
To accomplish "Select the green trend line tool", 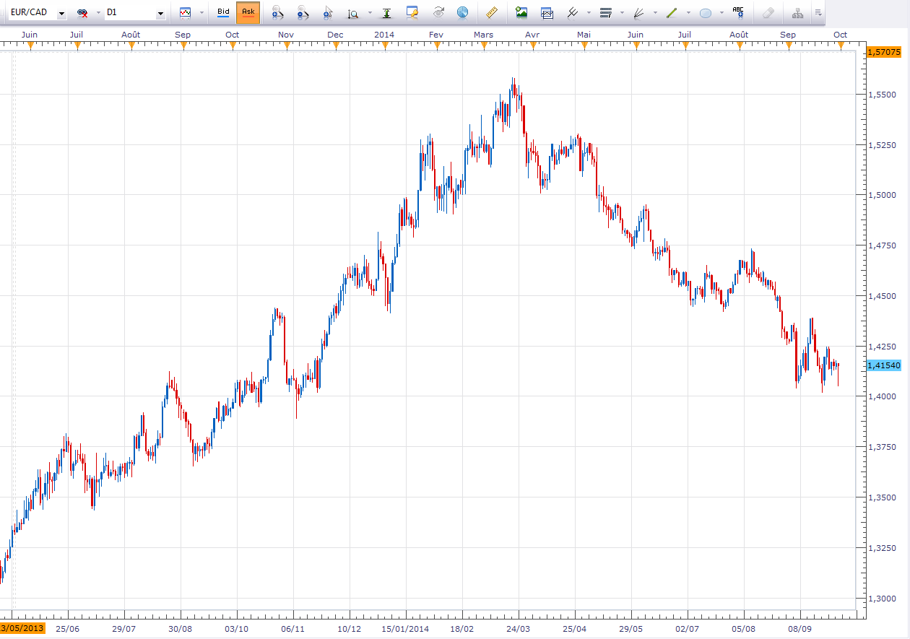I will [x=672, y=12].
